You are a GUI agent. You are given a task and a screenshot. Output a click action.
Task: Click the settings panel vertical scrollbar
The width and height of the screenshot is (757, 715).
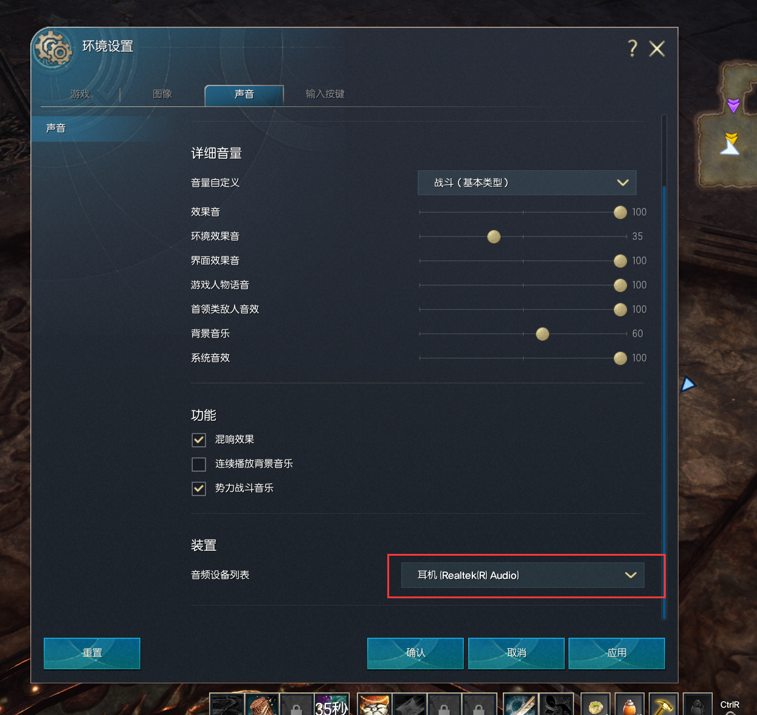pos(664,367)
